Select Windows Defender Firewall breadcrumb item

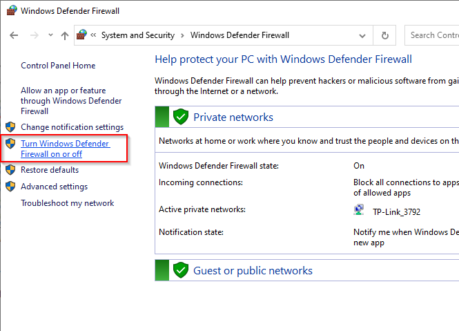point(240,35)
